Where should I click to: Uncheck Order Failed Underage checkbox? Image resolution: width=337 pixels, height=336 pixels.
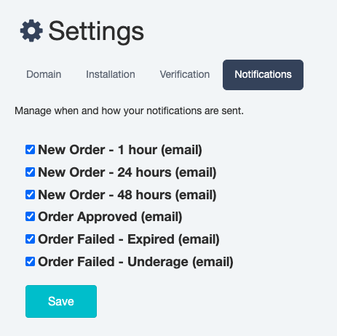coord(30,262)
